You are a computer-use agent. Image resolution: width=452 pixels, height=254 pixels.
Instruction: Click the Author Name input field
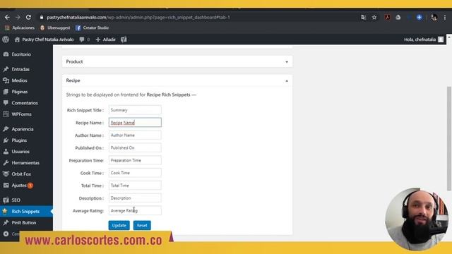135,135
